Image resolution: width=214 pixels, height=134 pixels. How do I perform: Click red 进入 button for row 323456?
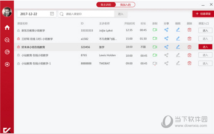coord(205,47)
